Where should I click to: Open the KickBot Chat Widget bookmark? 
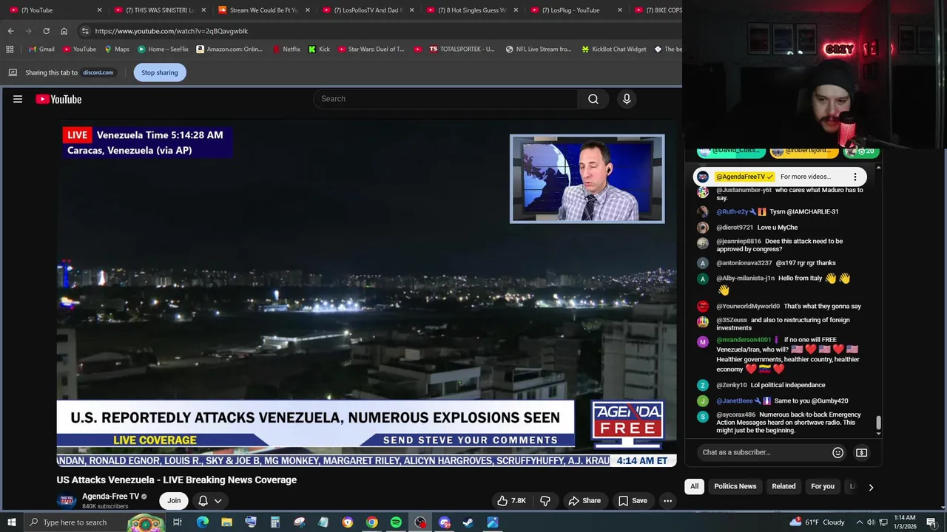(x=613, y=49)
